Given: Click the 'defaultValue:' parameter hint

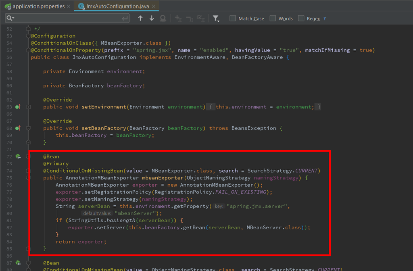Looking at the screenshot, I should 97,213.
